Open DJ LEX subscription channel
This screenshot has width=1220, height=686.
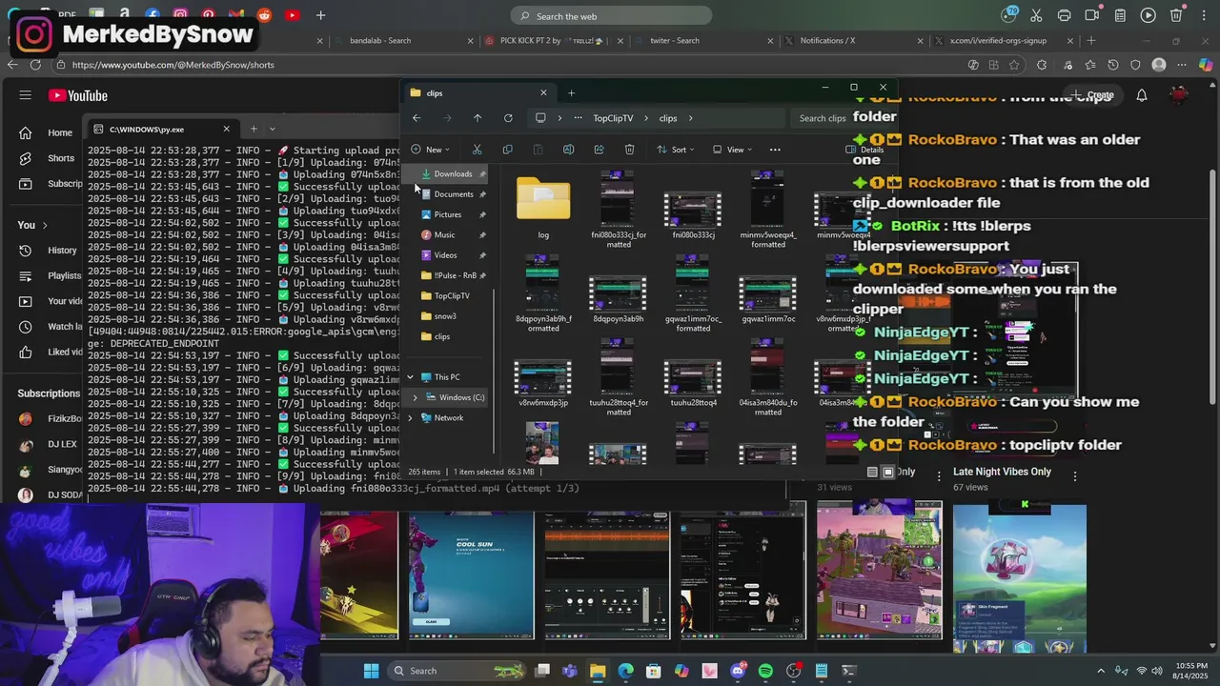tap(48, 444)
